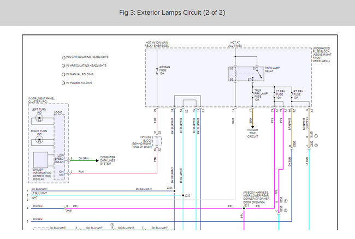Click the 'DRIVER INFORMATION CENTER (DIC) DISPLAY' label
This screenshot has height=239, width=355.
pos(42,174)
